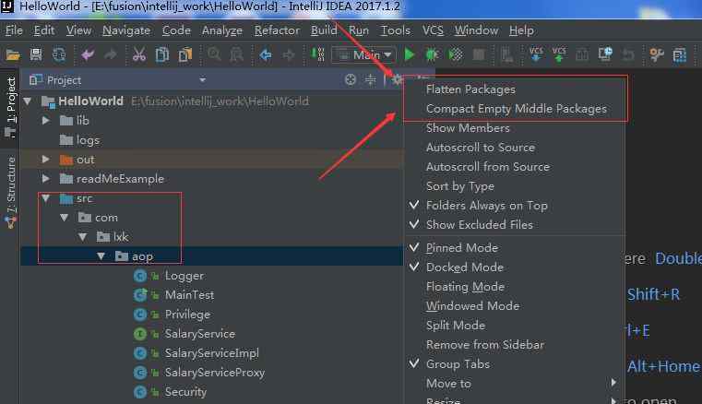Click the Synchronize toolbar icon

click(x=59, y=55)
